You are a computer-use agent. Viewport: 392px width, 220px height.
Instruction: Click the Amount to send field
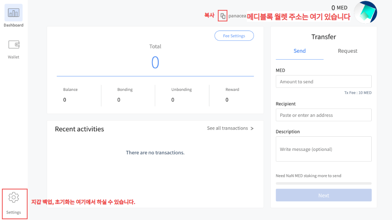[x=323, y=81]
